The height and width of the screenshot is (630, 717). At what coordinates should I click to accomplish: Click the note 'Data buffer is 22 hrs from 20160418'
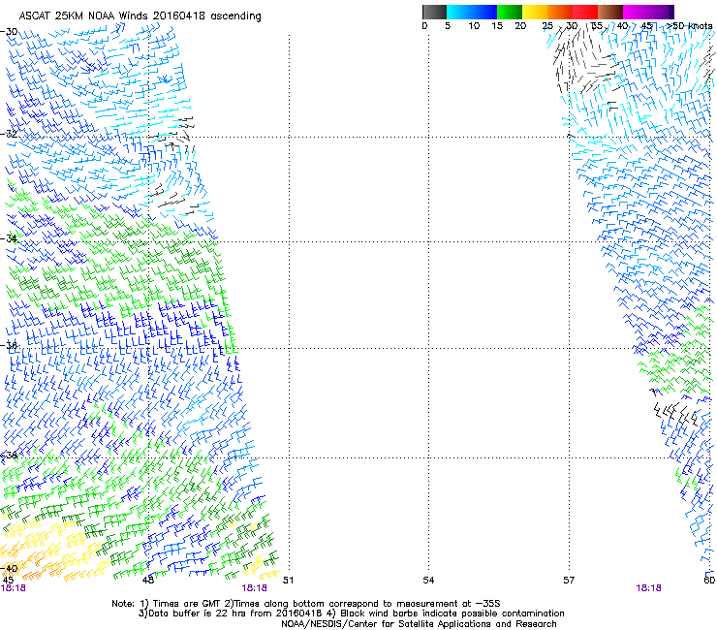click(231, 614)
